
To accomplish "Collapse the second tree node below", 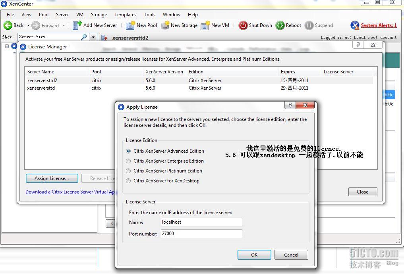I will tap(14, 52).
